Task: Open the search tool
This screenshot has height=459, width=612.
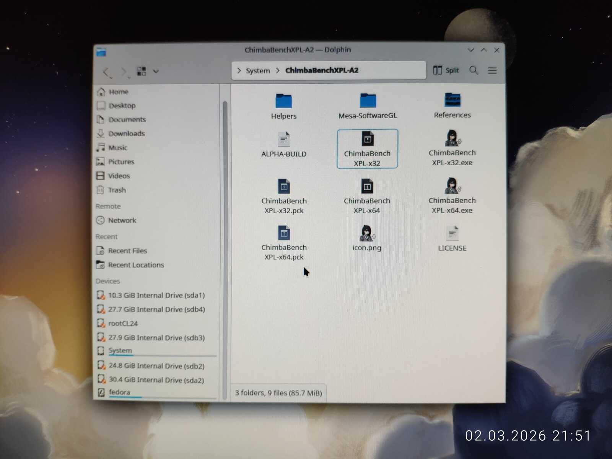Action: click(x=474, y=70)
